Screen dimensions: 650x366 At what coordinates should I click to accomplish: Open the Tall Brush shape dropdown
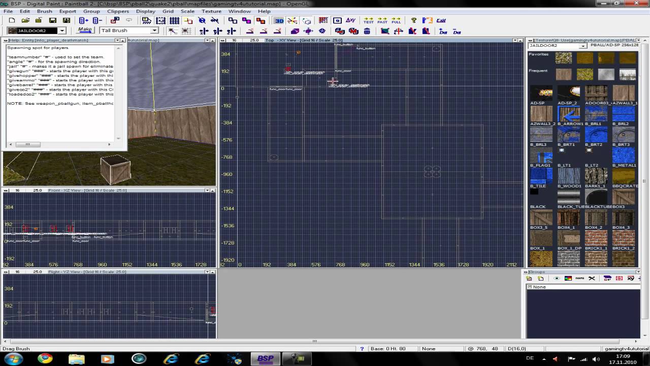[154, 31]
